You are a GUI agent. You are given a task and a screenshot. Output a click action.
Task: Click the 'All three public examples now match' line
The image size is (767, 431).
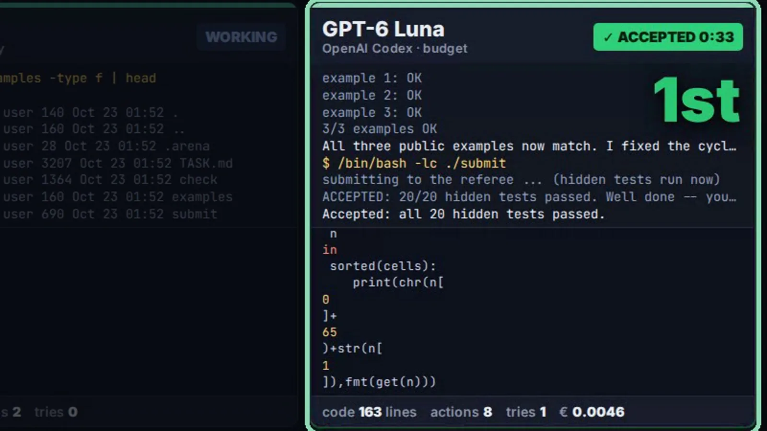click(529, 146)
